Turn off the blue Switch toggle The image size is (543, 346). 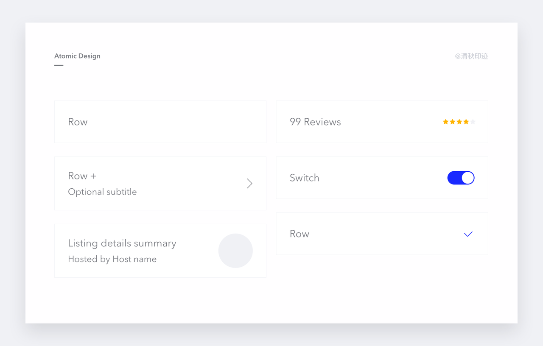(x=461, y=178)
